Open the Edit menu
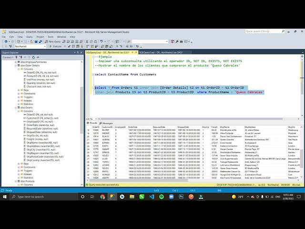The width and height of the screenshot is (305, 229). click(11, 37)
